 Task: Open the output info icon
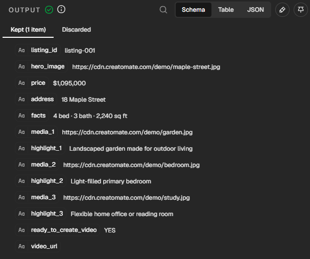[x=61, y=9]
